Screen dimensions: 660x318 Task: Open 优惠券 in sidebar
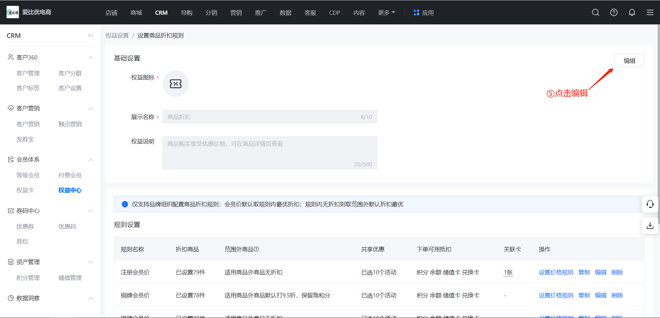25,227
